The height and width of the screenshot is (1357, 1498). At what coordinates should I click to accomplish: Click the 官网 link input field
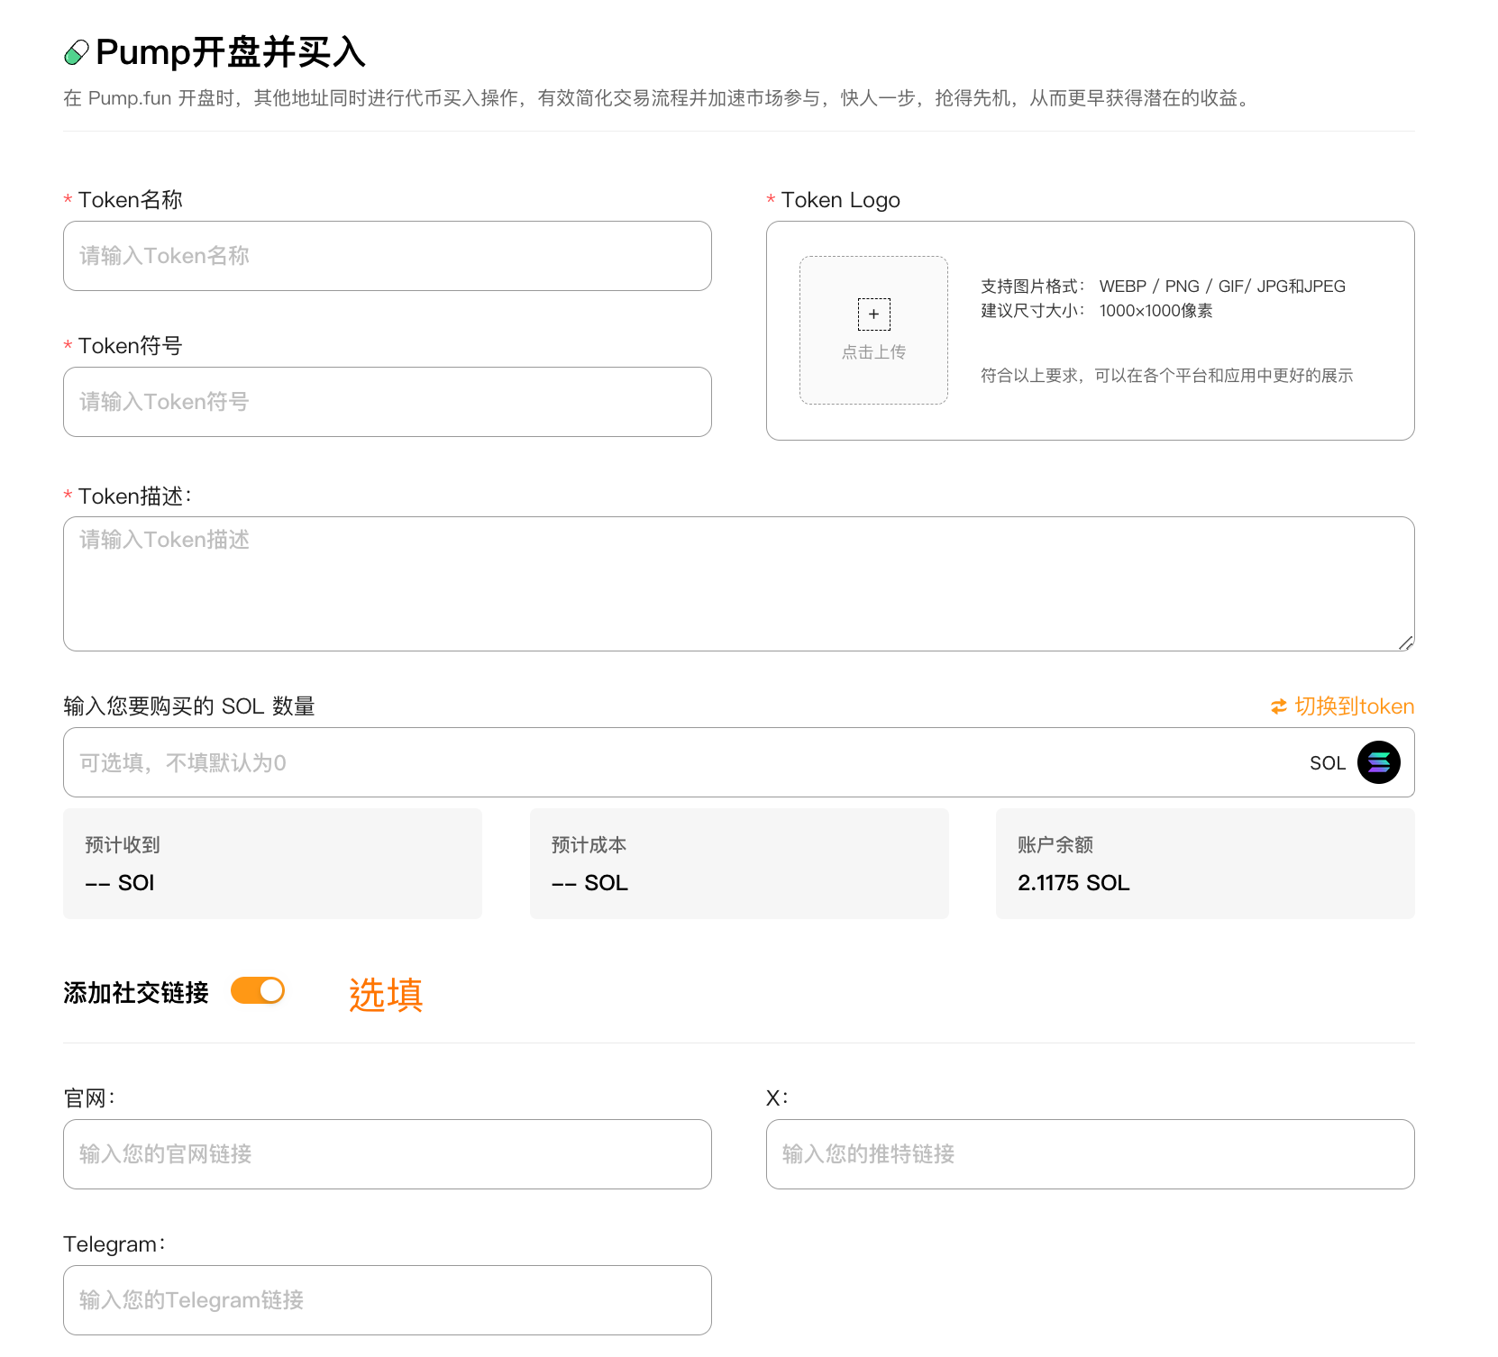coord(388,1154)
